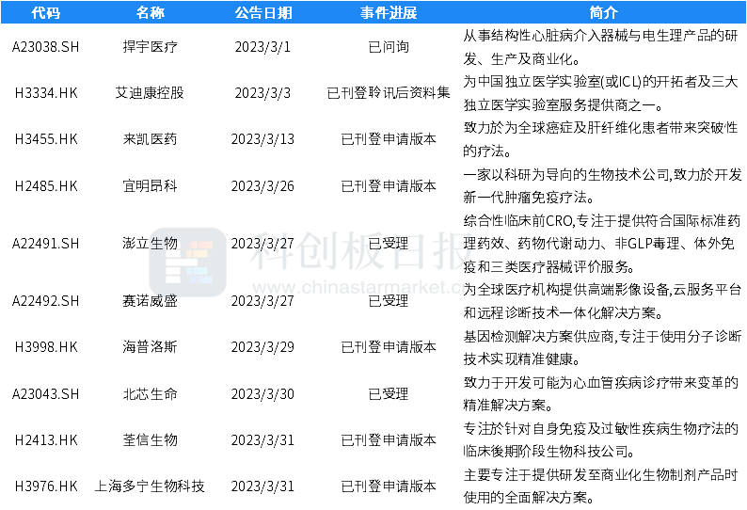Click description starting 致力于开发可能为心血管
The width and height of the screenshot is (747, 510).
(601, 394)
